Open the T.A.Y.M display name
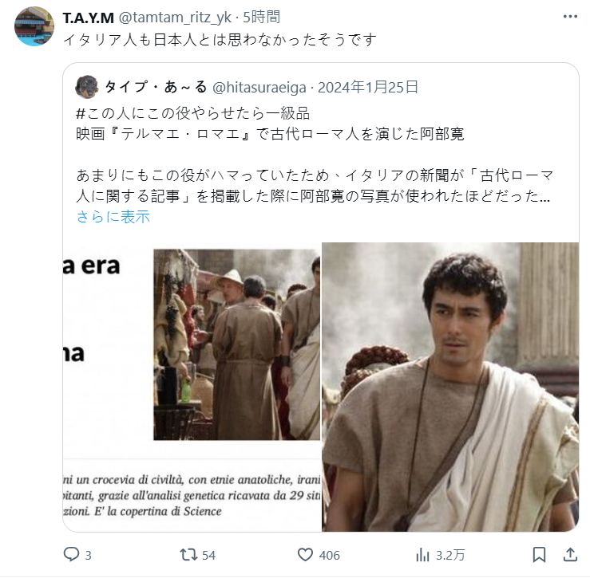 click(89, 18)
